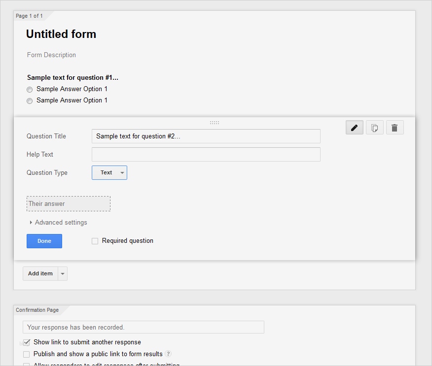Click the duplicate question icon
The image size is (432, 366).
pos(374,128)
